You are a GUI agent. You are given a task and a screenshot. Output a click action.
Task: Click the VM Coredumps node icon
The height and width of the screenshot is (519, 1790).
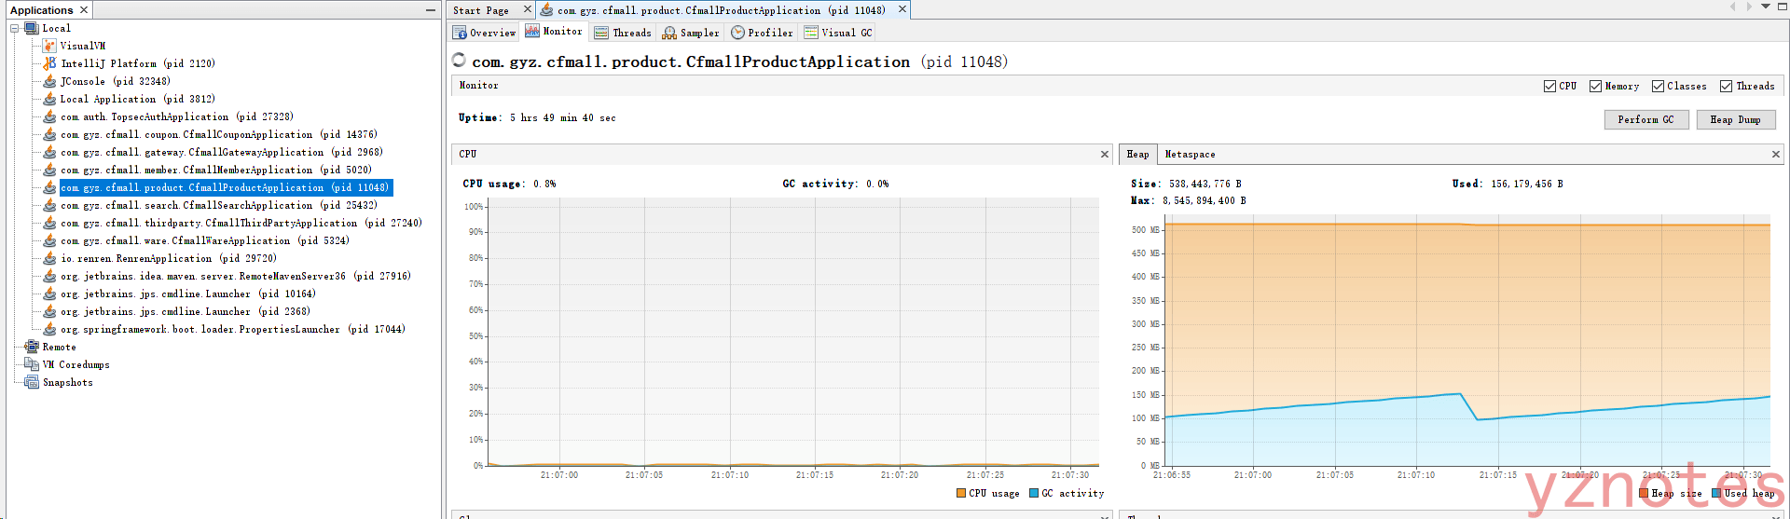coord(32,364)
